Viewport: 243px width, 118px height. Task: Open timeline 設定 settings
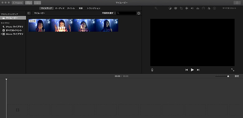click(x=237, y=76)
